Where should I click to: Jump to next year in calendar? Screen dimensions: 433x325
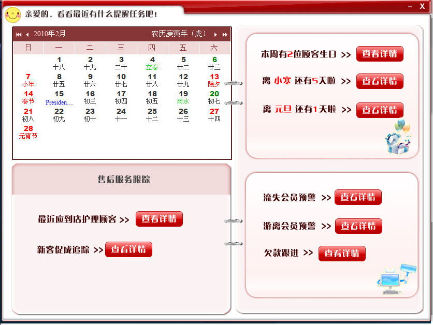click(225, 35)
